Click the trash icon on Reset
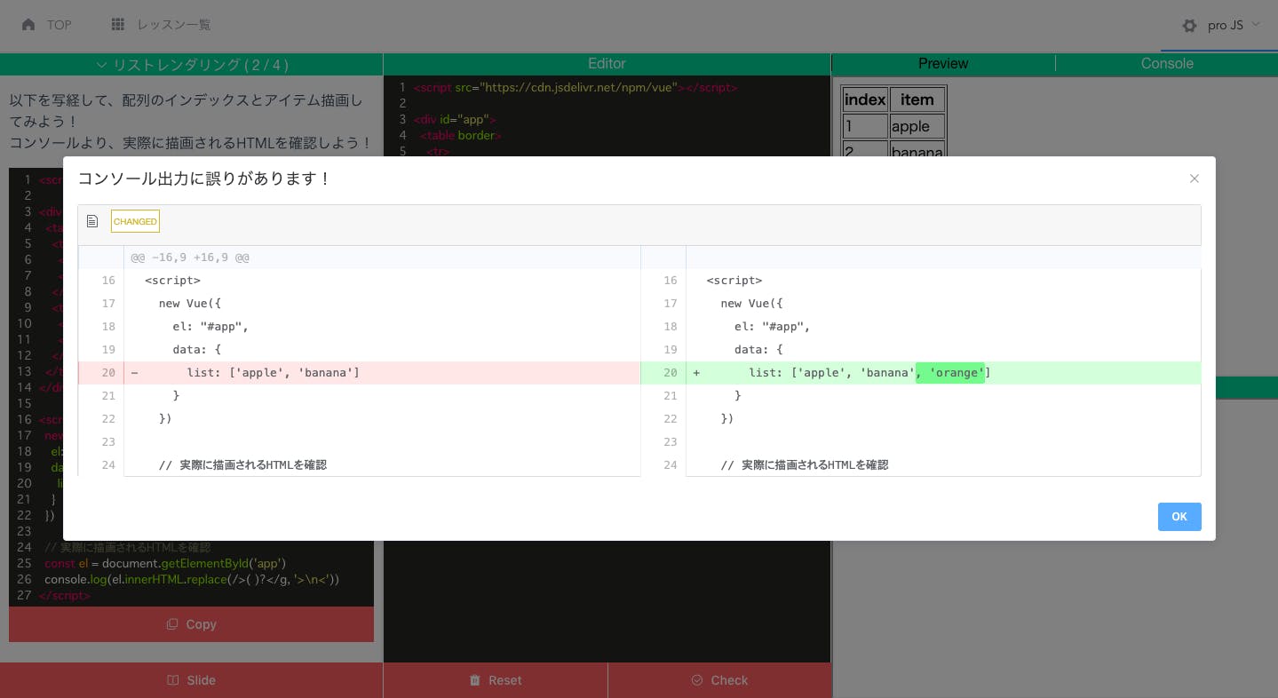 475,680
